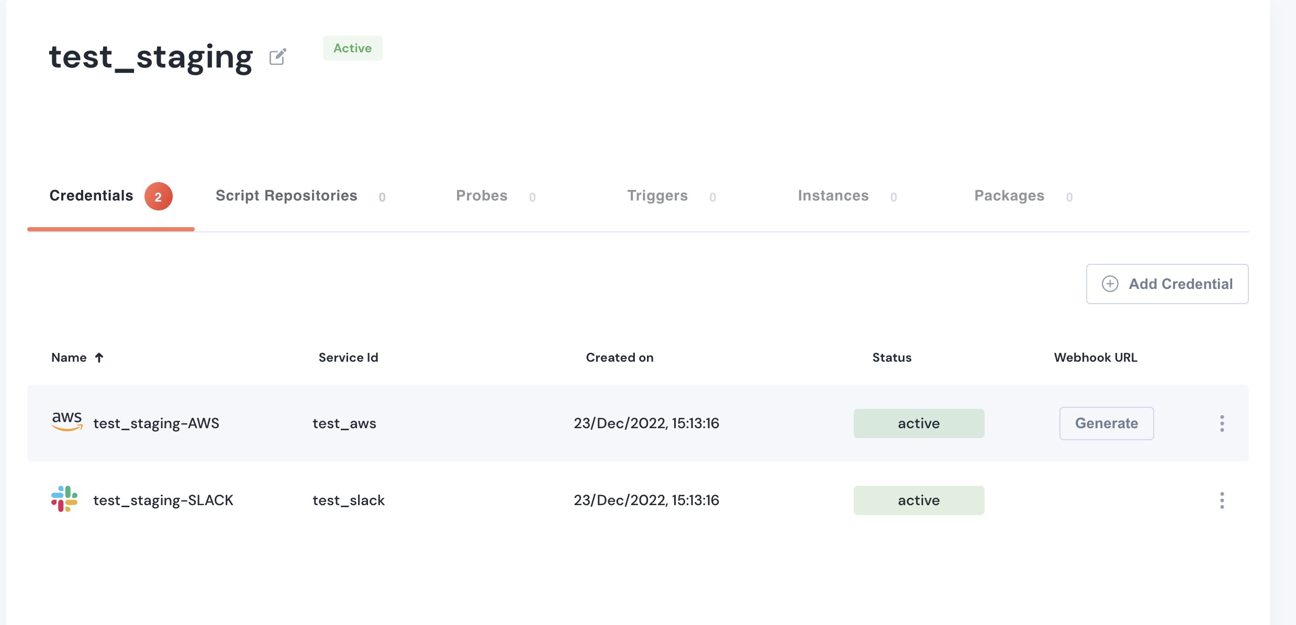Click the Created on column header

(x=619, y=358)
